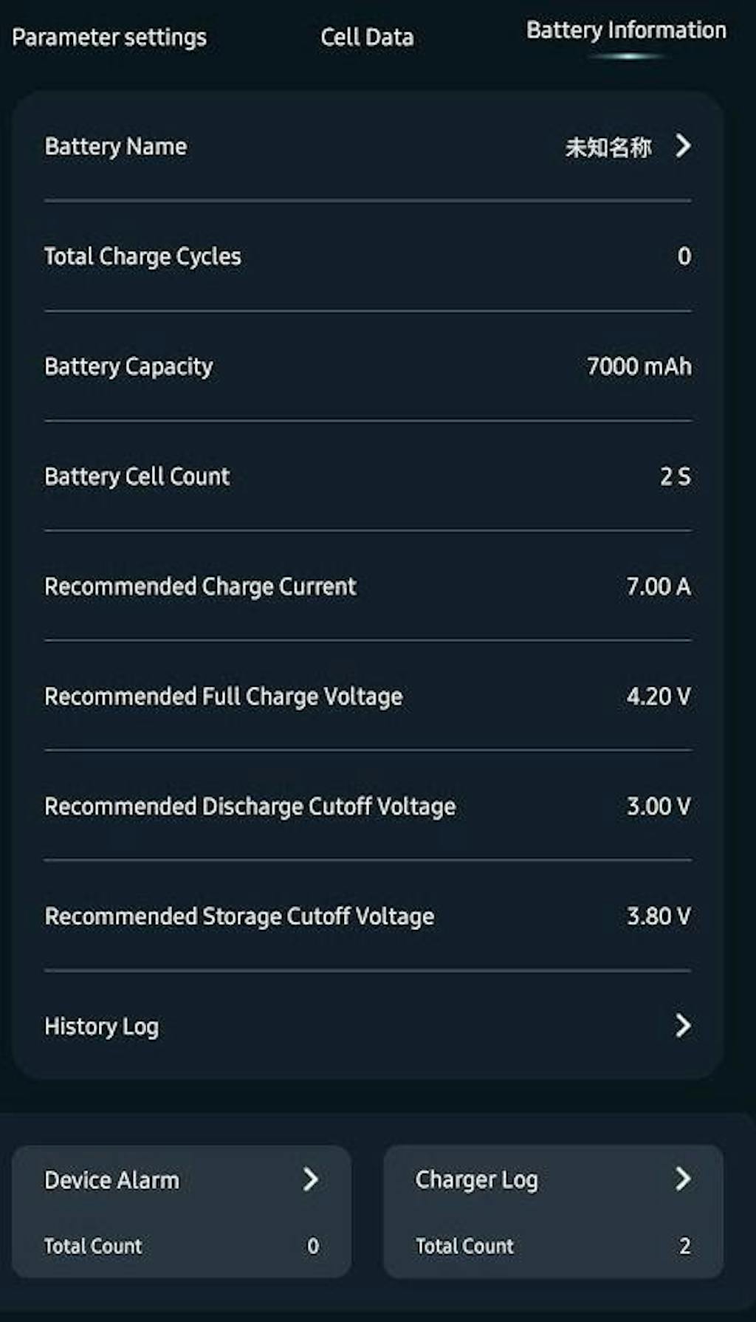This screenshot has height=1322, width=756.
Task: Tap Charger Log Total Count value
Action: point(685,1246)
